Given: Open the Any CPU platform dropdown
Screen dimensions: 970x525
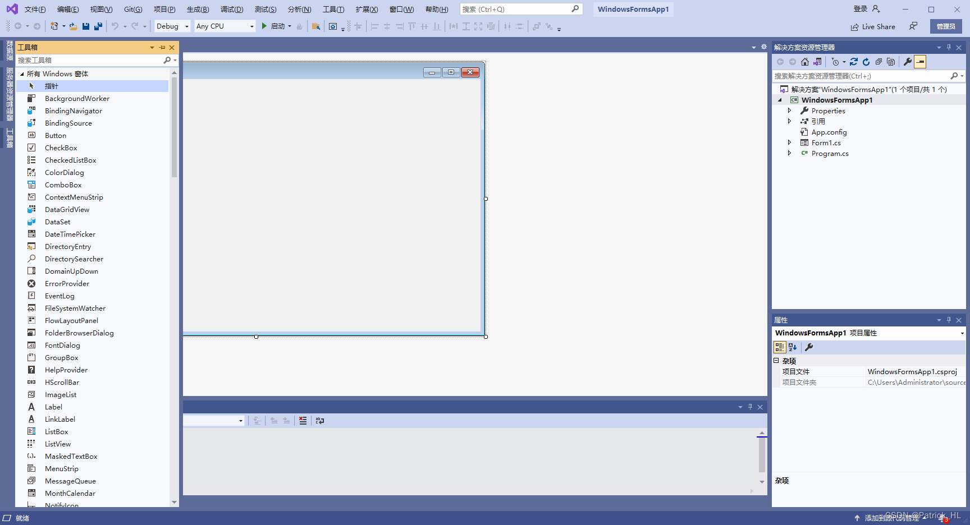Looking at the screenshot, I should tap(225, 26).
